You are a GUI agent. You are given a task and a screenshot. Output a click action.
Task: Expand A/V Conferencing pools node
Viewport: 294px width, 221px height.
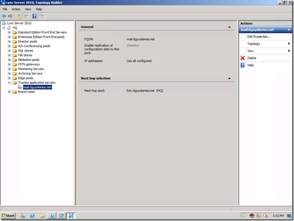tap(9, 46)
